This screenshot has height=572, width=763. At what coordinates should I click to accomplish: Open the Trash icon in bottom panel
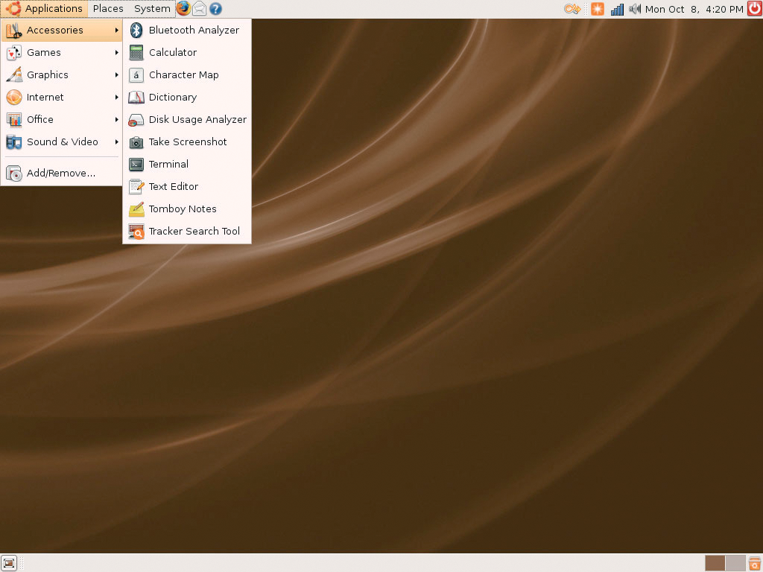click(755, 563)
